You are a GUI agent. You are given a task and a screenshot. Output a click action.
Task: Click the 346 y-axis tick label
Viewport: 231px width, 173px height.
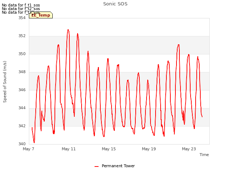click(22, 90)
